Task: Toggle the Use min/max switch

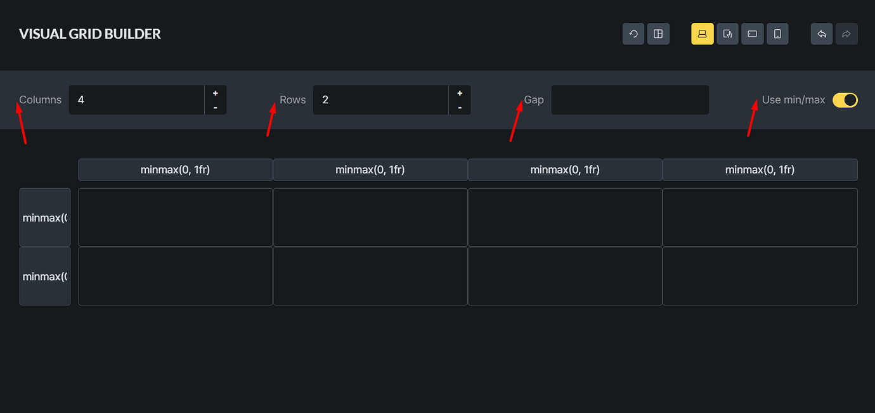Action: 845,99
